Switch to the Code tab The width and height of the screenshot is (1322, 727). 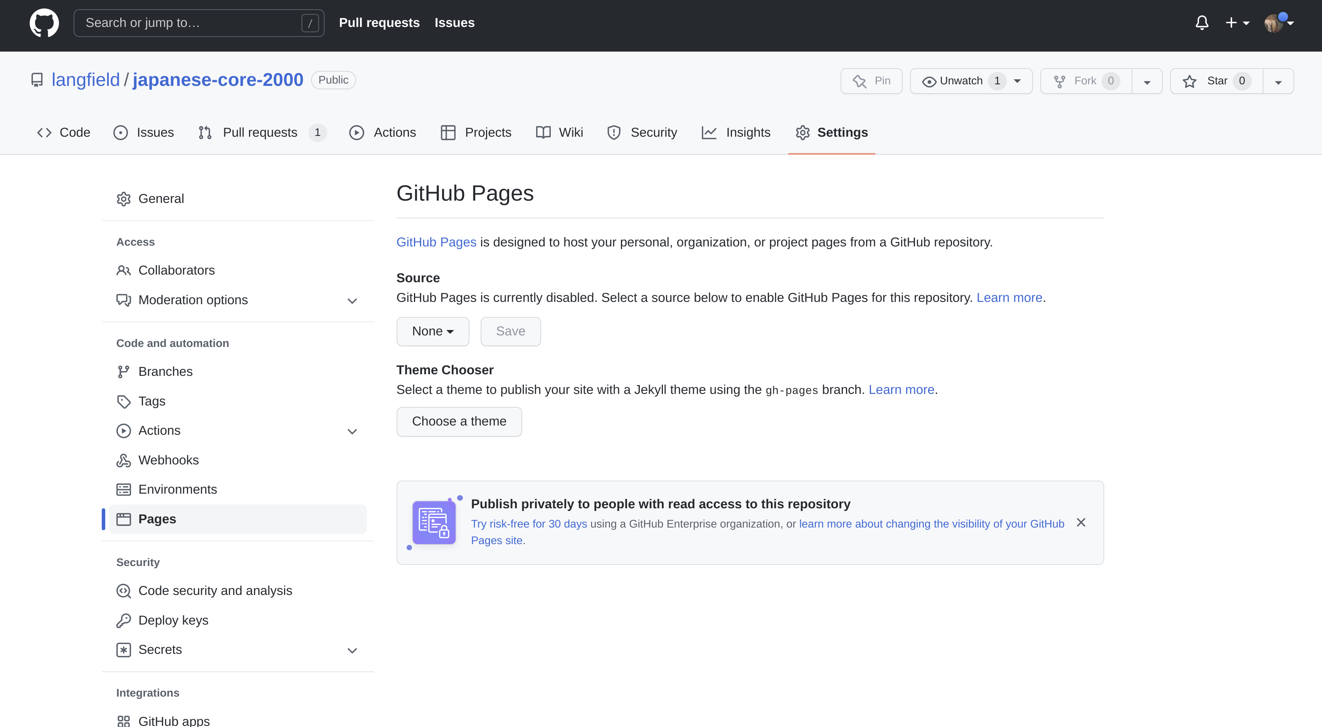(64, 132)
